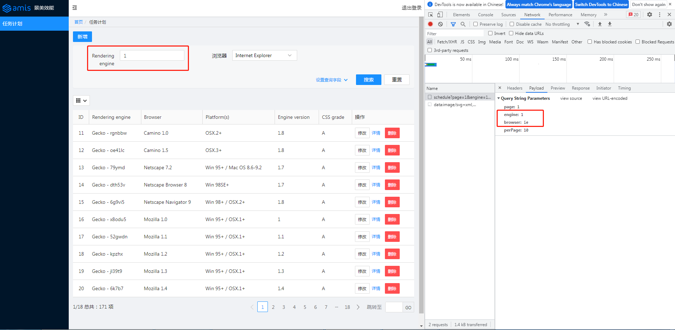Click 修改 for row ID 14
This screenshot has height=330, width=675.
click(x=362, y=185)
